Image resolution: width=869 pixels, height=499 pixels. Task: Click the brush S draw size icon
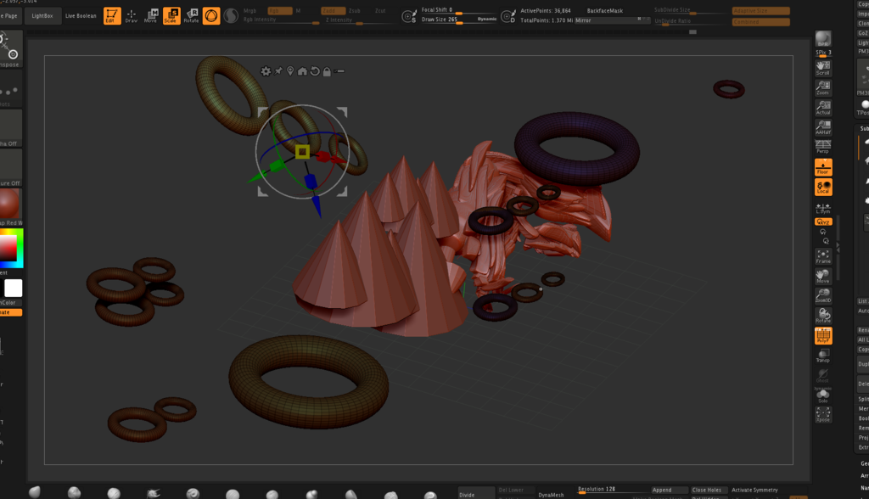pos(409,17)
